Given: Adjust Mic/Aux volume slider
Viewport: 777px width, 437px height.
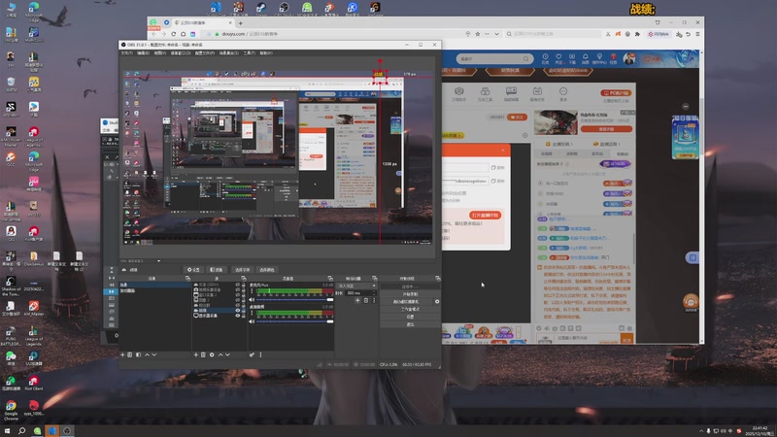Looking at the screenshot, I should pyautogui.click(x=295, y=300).
